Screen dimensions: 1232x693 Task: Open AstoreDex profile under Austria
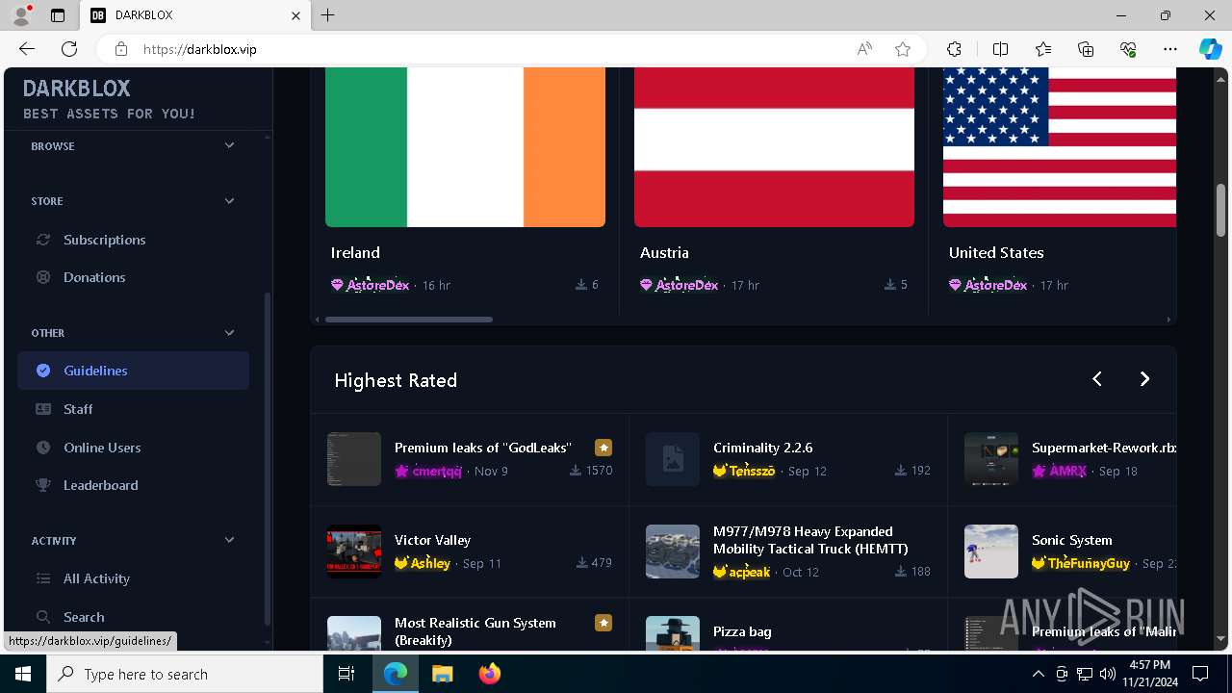686,286
